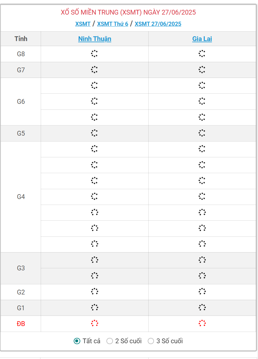This screenshot has height=359, width=258.
Task: Open the XSMT breadcrumb link
Action: point(83,24)
